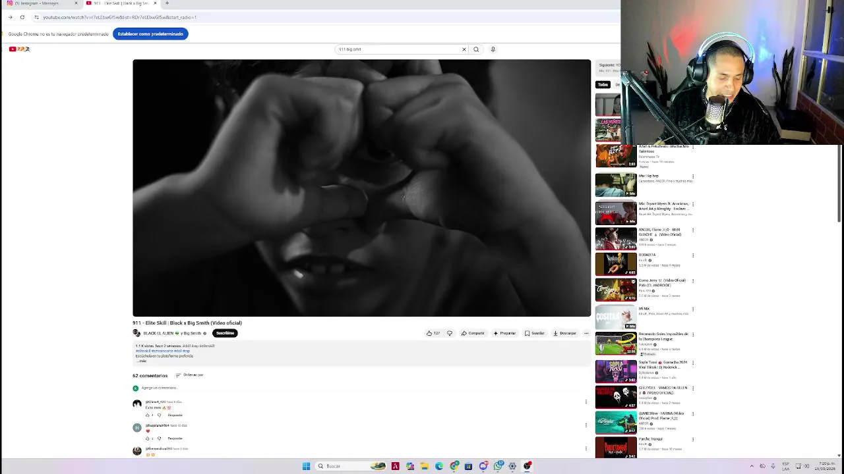Show hidden system tray icons
This screenshot has height=474, width=844.
point(752,466)
